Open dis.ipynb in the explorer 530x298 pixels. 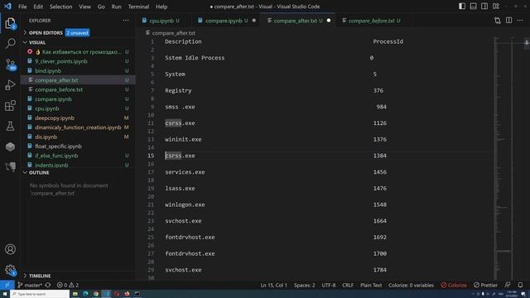coord(46,137)
